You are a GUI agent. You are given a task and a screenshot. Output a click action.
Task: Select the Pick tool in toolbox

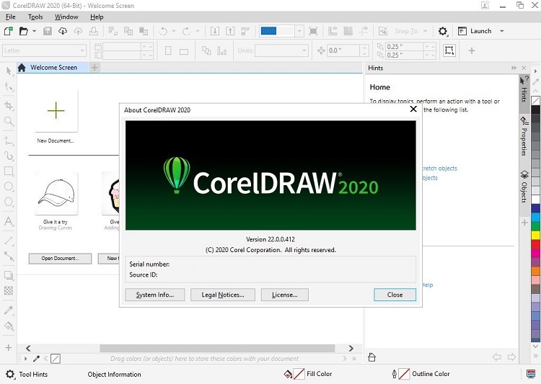pyautogui.click(x=9, y=71)
